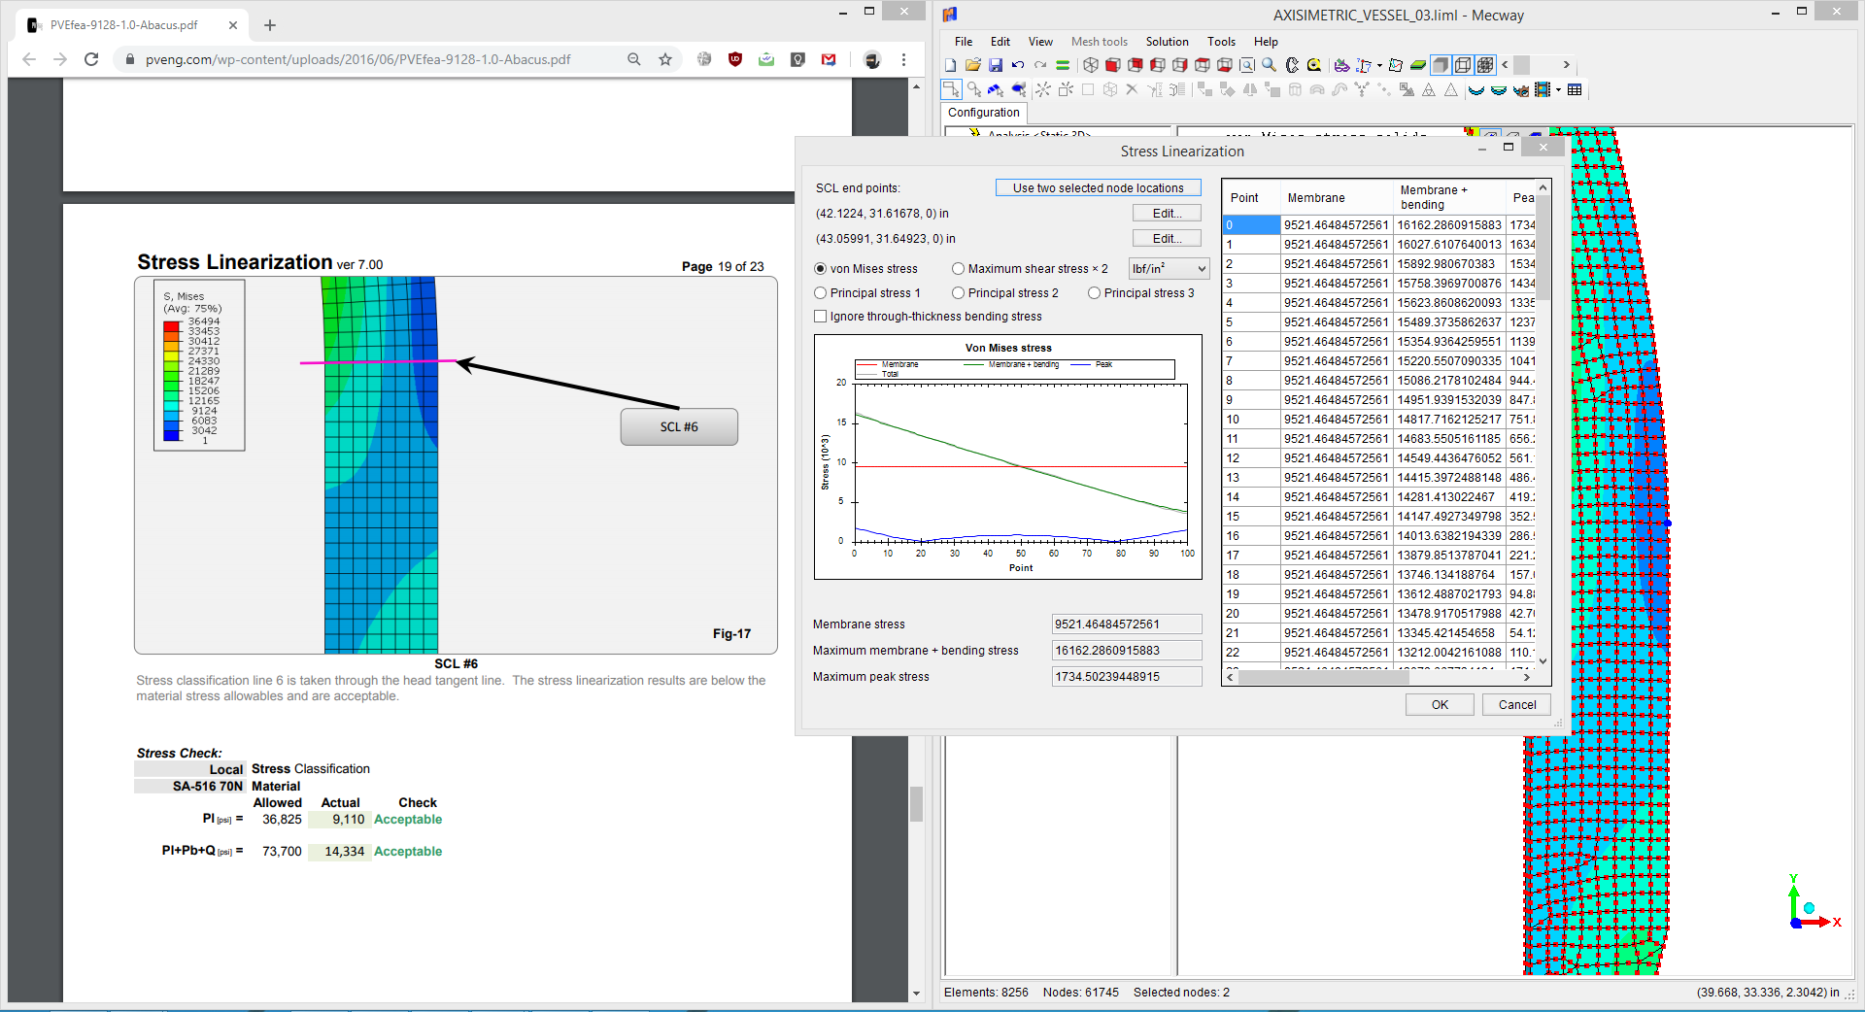Click the Maximum peak stress value field
This screenshot has height=1012, width=1865.
(x=1127, y=677)
